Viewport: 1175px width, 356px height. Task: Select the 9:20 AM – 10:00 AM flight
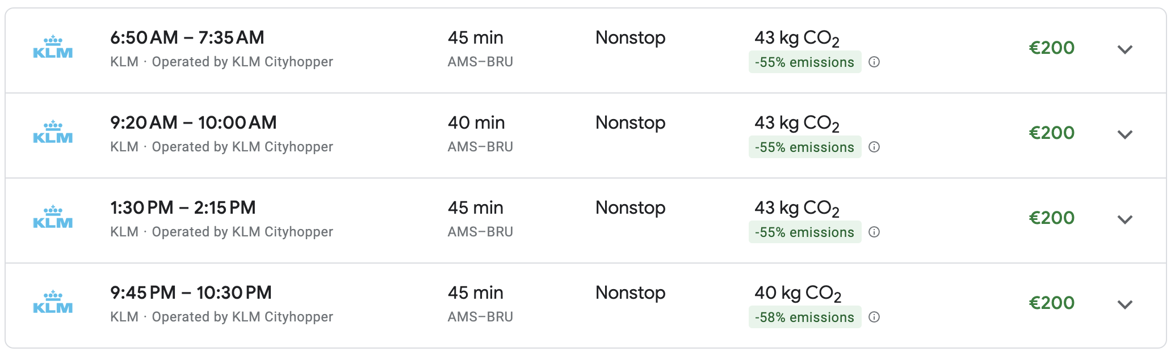pyautogui.click(x=193, y=123)
